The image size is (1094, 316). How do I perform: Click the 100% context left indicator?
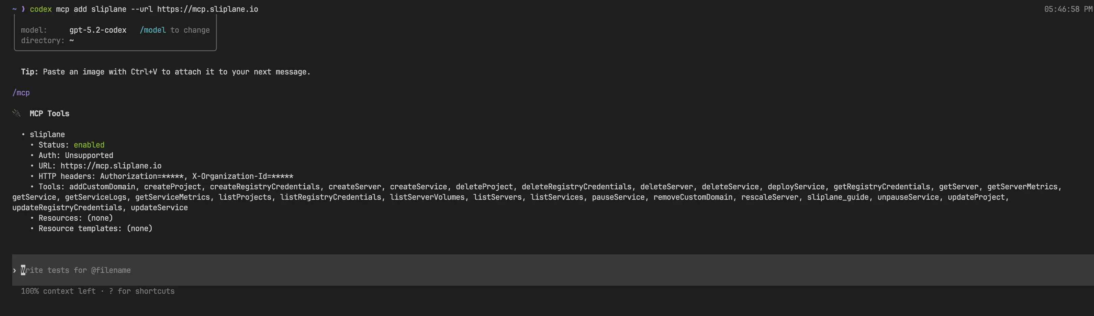click(x=58, y=291)
